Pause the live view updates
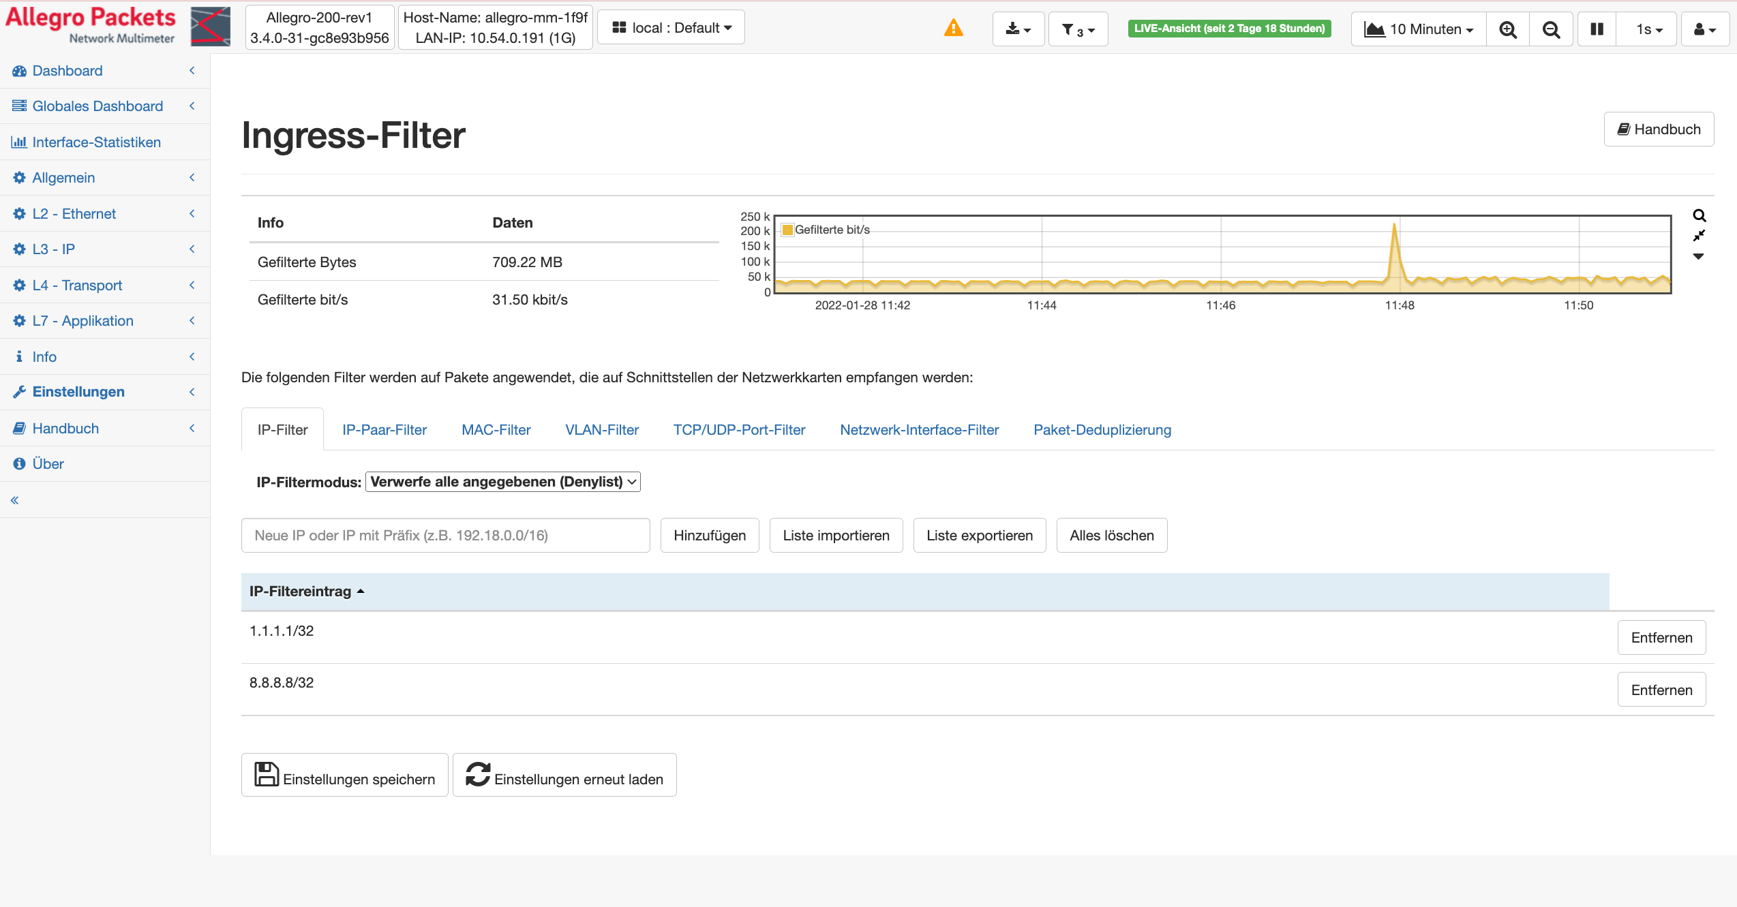The width and height of the screenshot is (1737, 907). pyautogui.click(x=1596, y=29)
